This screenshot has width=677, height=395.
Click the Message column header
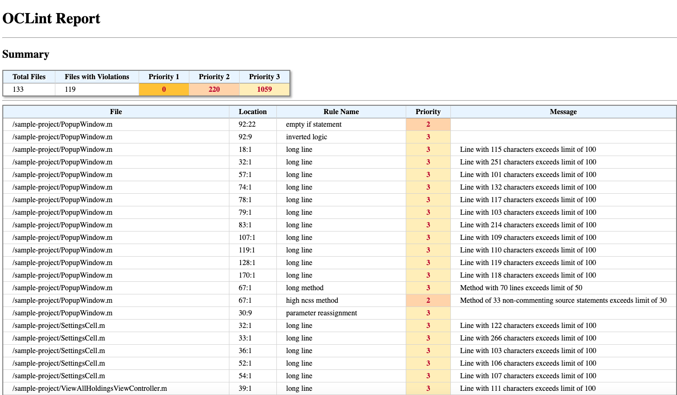click(563, 112)
